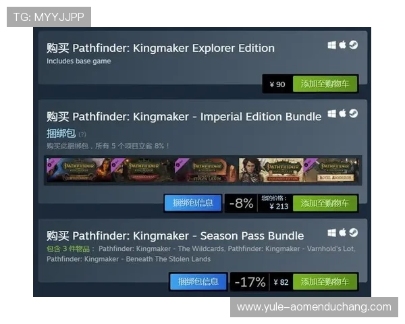Add Explorer Edition ¥90 to cart
405x324 pixels.
(325, 84)
